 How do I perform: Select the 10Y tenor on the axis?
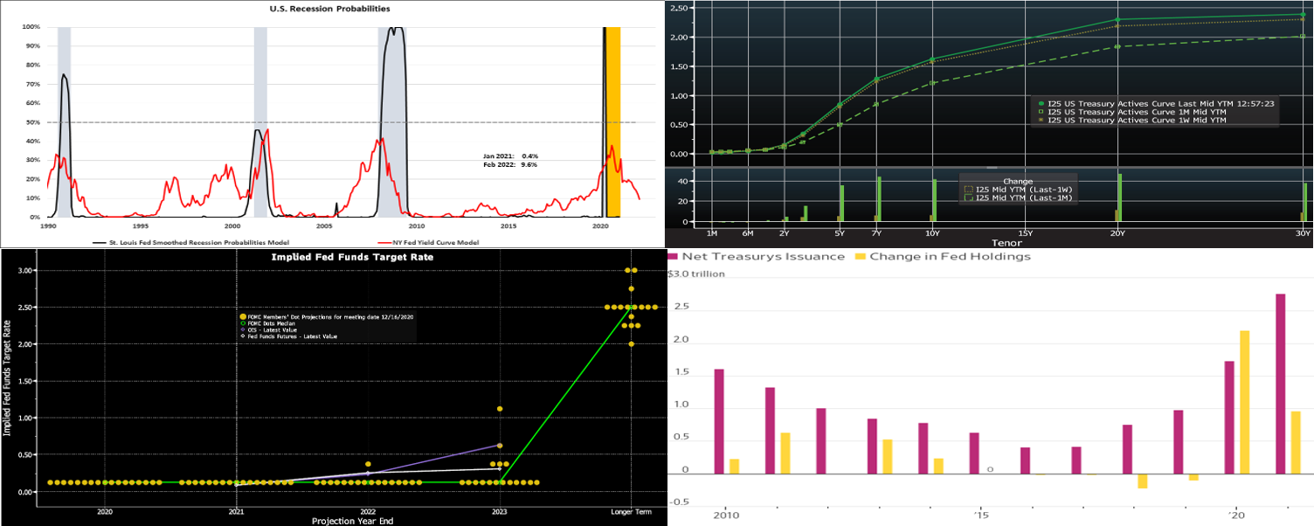(932, 233)
